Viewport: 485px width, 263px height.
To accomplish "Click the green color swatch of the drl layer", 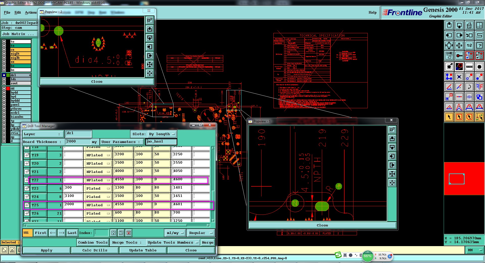I will click(8, 75).
